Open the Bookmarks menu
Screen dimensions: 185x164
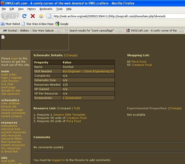(46, 9)
